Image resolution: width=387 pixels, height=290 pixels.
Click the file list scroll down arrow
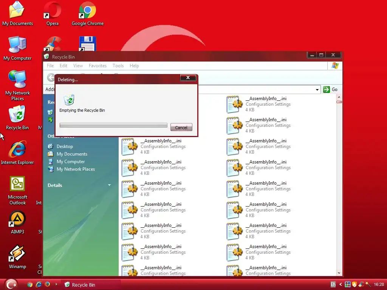pyautogui.click(x=339, y=273)
